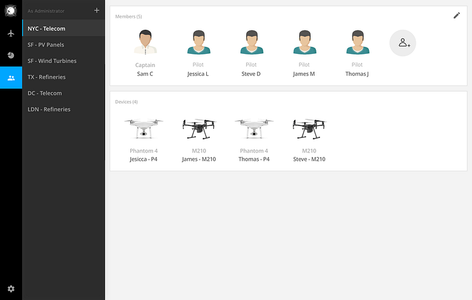Select the team members people icon
The width and height of the screenshot is (472, 300).
tap(11, 78)
